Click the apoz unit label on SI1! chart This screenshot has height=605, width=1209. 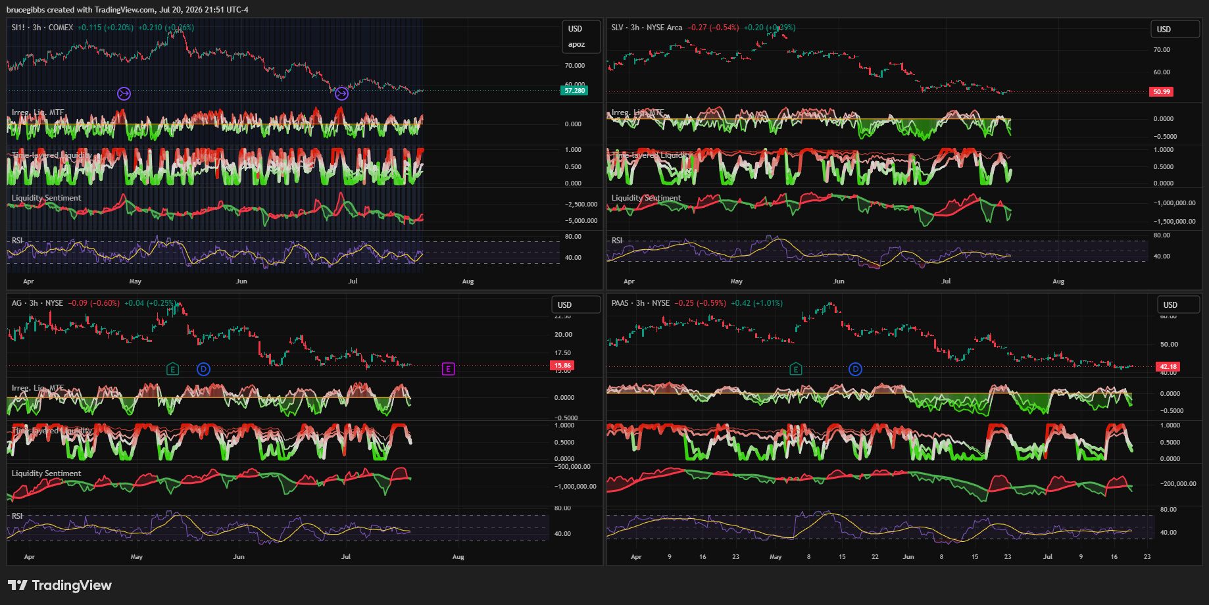coord(576,45)
